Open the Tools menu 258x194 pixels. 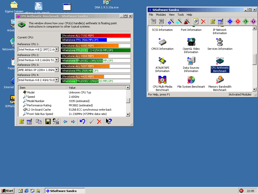click(180, 15)
